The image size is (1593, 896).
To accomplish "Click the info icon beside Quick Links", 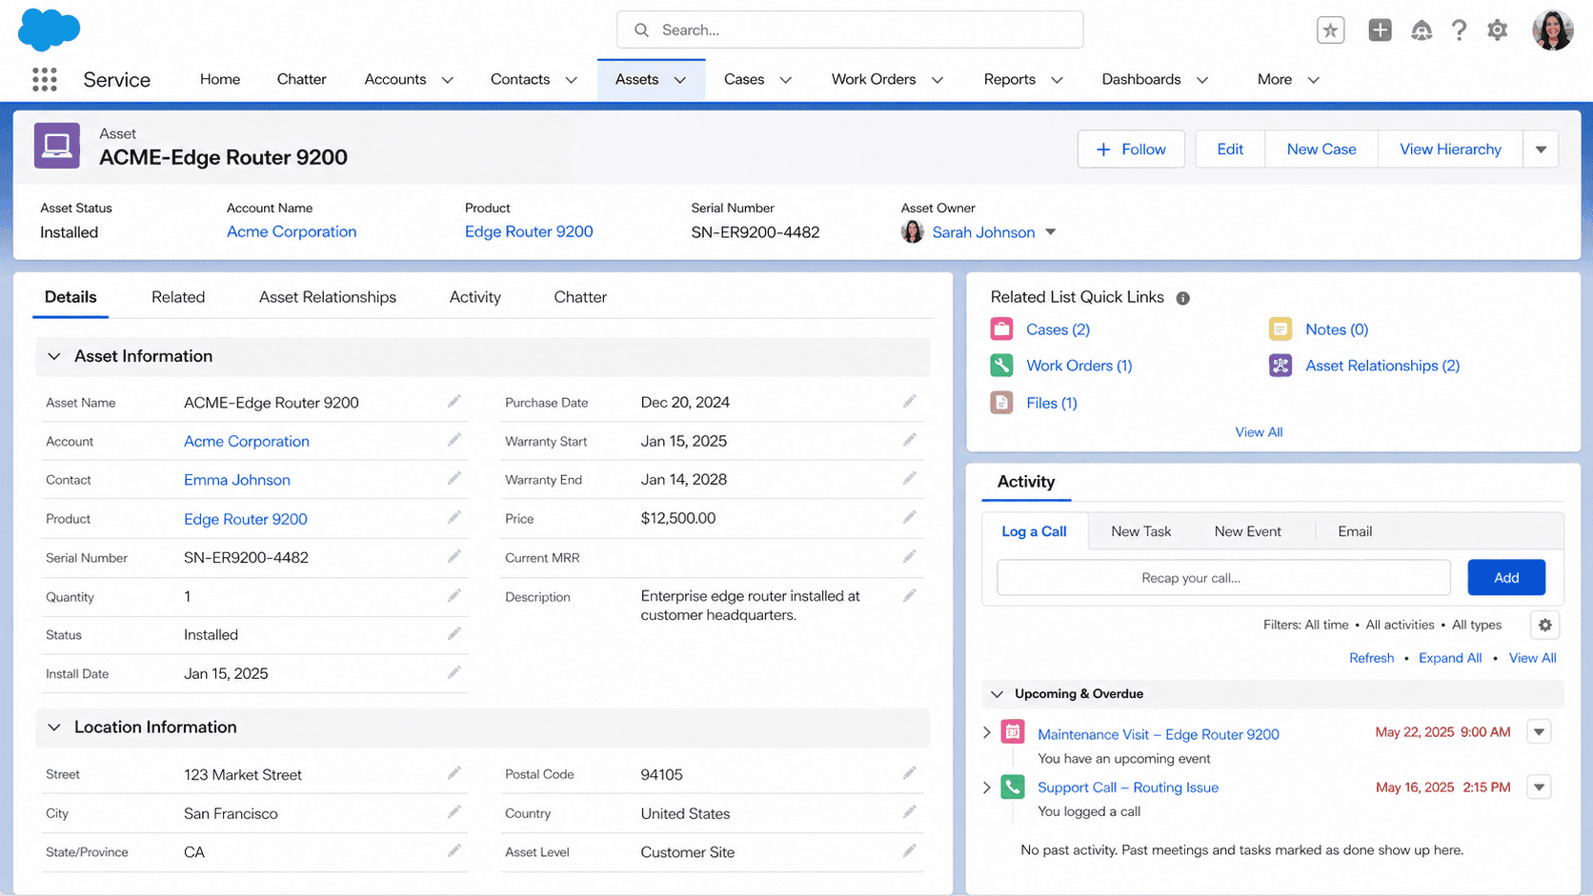I will tap(1182, 298).
